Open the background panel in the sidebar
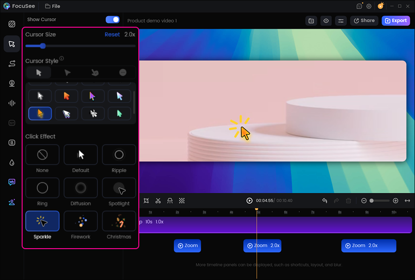This screenshot has width=415, height=280. tap(12, 24)
